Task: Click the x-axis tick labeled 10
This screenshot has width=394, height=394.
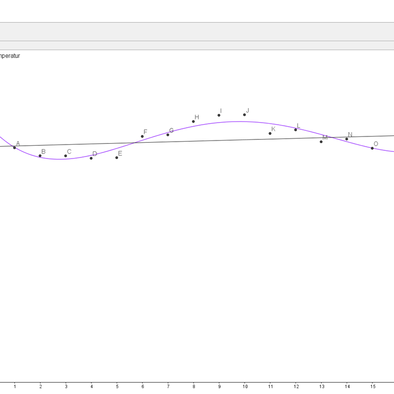Action: click(245, 386)
